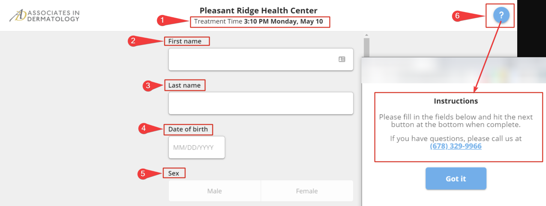Select Female as patient sex
546x206 pixels.
point(307,191)
